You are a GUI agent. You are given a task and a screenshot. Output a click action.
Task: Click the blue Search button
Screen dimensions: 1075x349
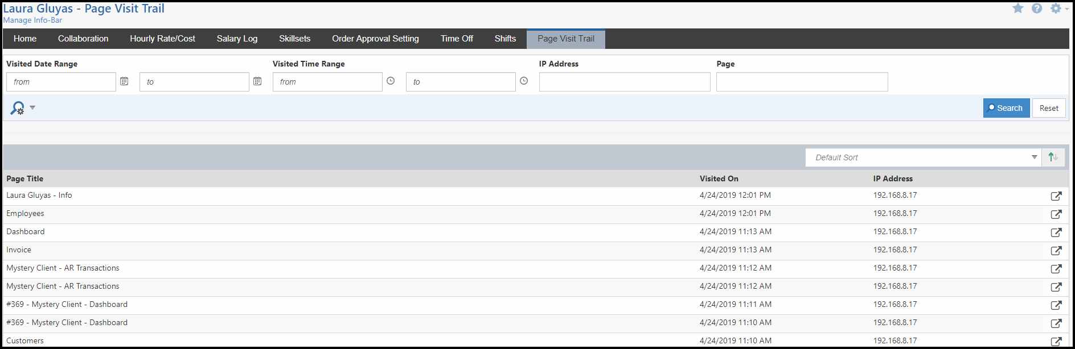pyautogui.click(x=1006, y=108)
